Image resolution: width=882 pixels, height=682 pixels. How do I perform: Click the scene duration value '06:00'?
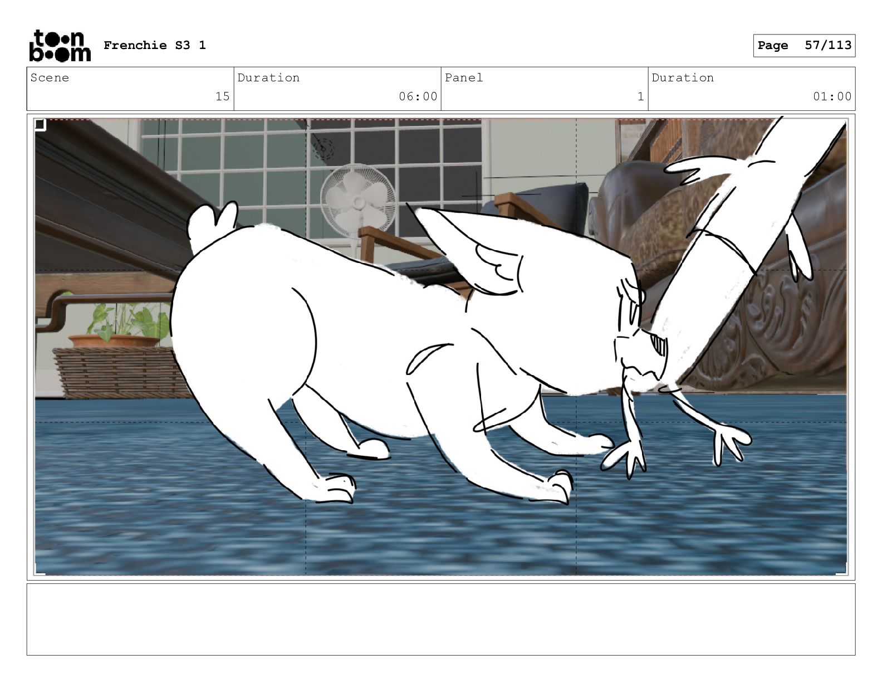418,96
